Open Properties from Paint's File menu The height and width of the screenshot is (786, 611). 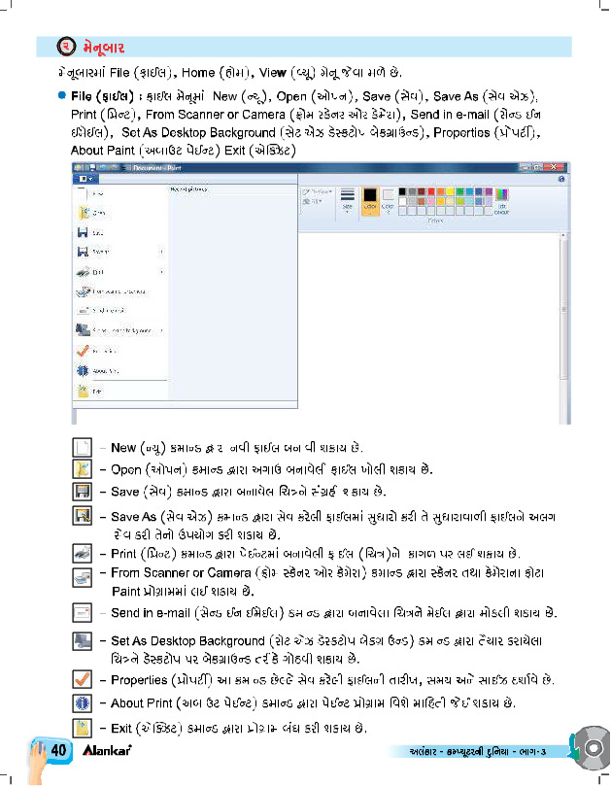click(x=102, y=350)
